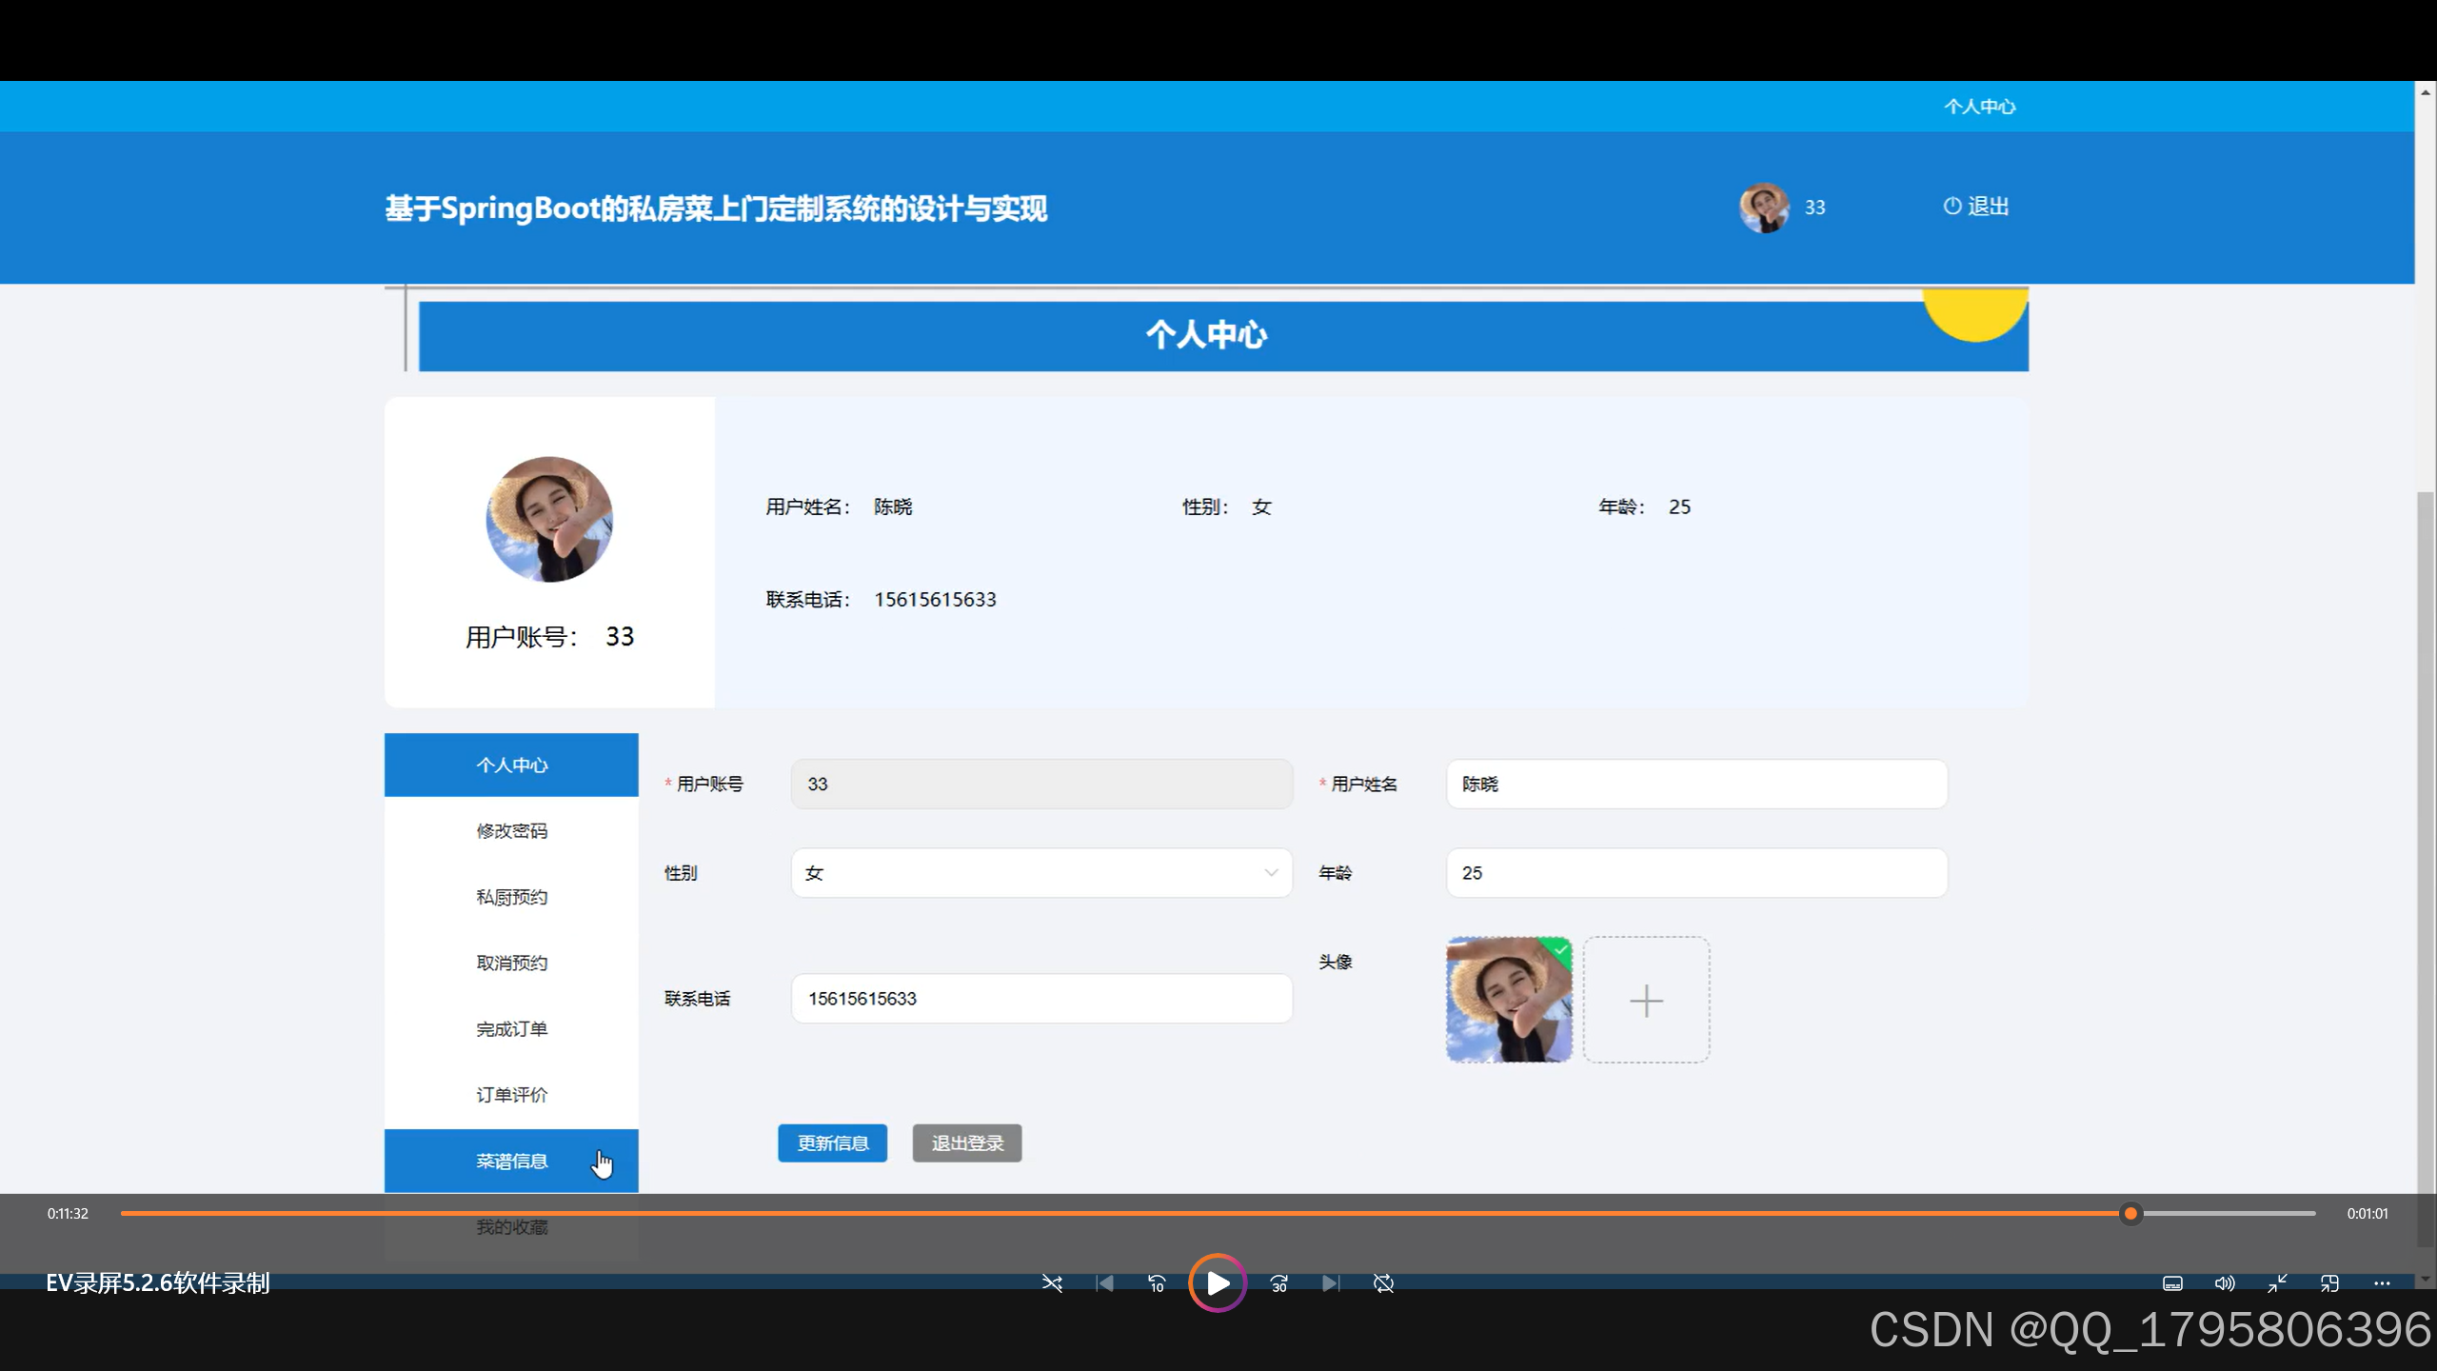
Task: Skip back 10 seconds
Action: click(x=1157, y=1283)
